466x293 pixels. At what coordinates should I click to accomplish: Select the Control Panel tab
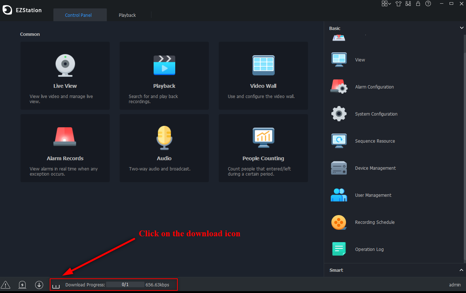tap(78, 15)
